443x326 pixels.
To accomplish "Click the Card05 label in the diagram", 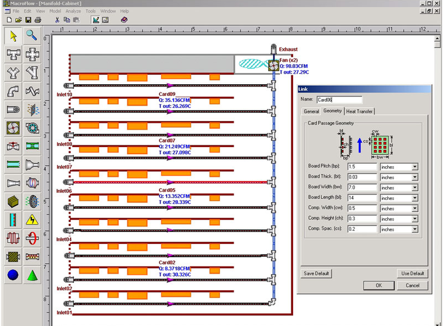I will tap(167, 190).
